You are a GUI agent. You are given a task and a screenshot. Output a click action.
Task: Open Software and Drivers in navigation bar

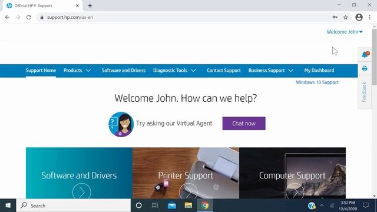pos(124,71)
